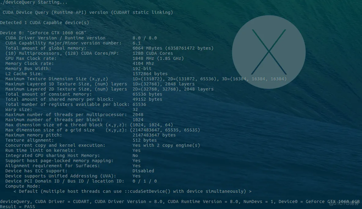Viewport: 362px width, 209px height.
Task: Click the 'Memory Bus Width:' label
Action: pyautogui.click(x=28, y=68)
